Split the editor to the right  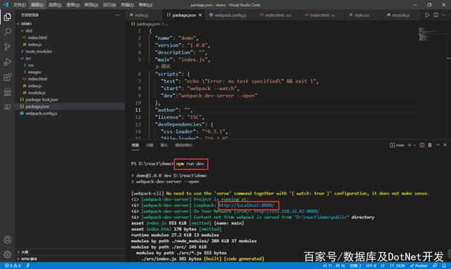coord(435,15)
